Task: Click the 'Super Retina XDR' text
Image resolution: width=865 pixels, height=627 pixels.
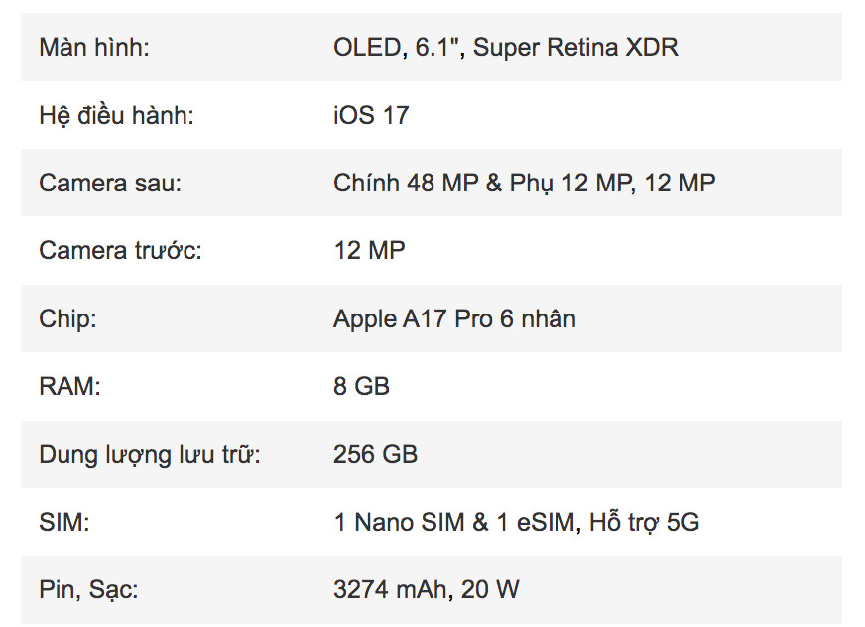Action: [576, 48]
